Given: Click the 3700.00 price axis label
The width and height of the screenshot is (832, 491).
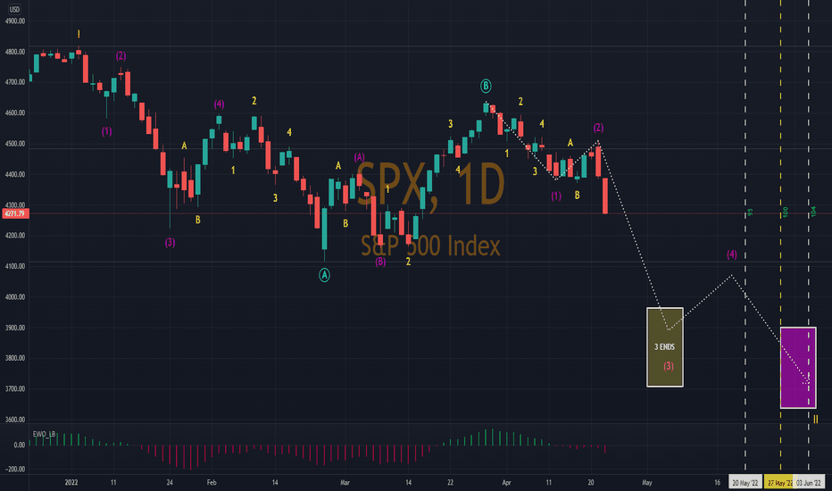Looking at the screenshot, I should pyautogui.click(x=15, y=389).
